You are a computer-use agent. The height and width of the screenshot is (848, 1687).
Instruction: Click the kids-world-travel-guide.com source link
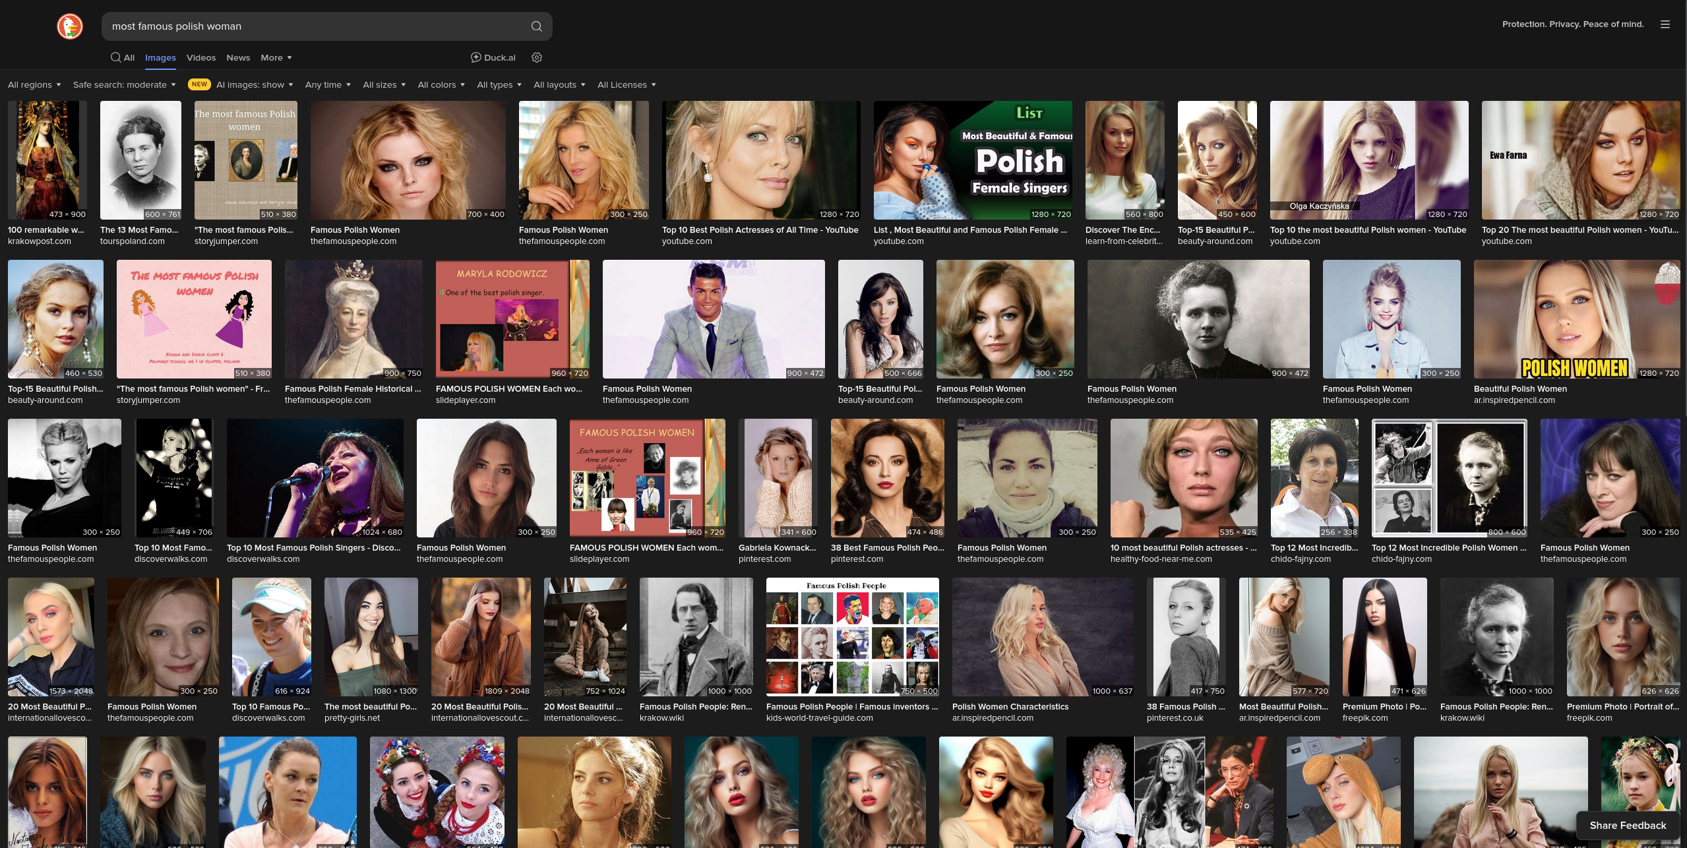(x=820, y=718)
